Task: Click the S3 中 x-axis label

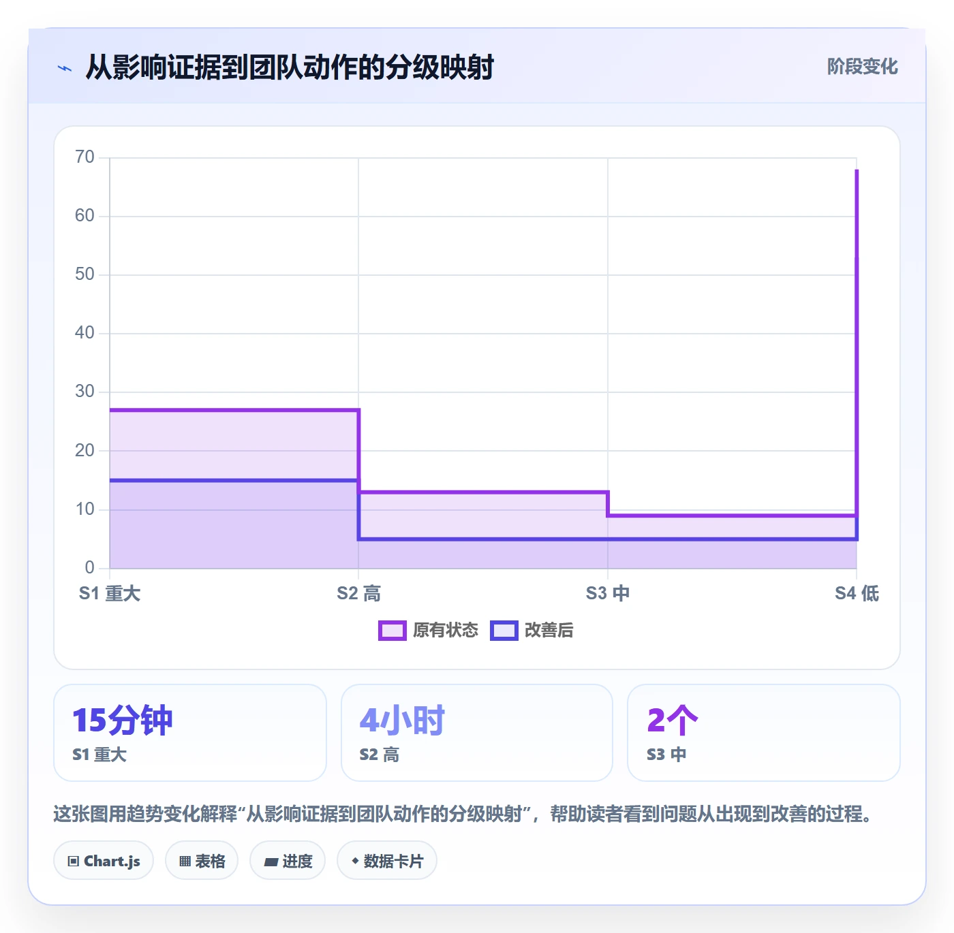Action: click(608, 594)
